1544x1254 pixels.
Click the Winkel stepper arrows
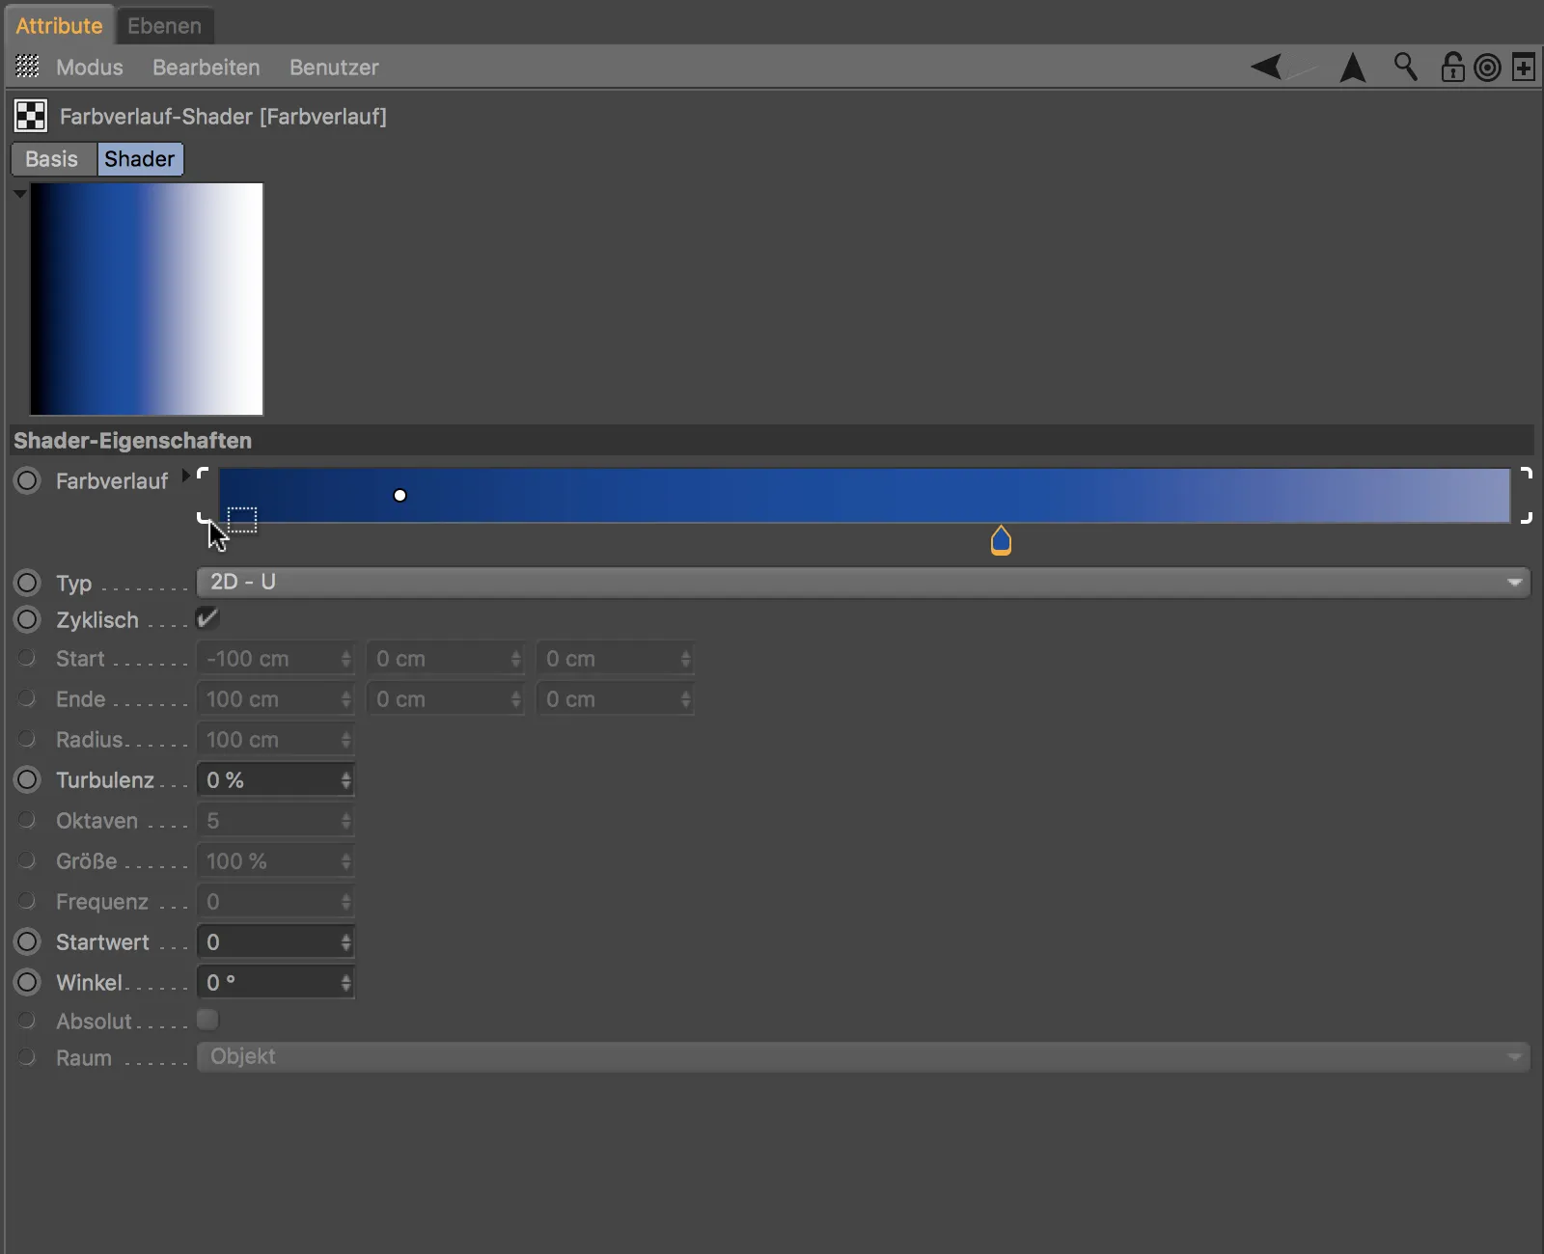[x=345, y=983]
